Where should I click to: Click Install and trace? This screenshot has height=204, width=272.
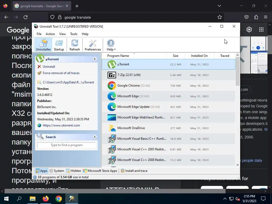134,171
